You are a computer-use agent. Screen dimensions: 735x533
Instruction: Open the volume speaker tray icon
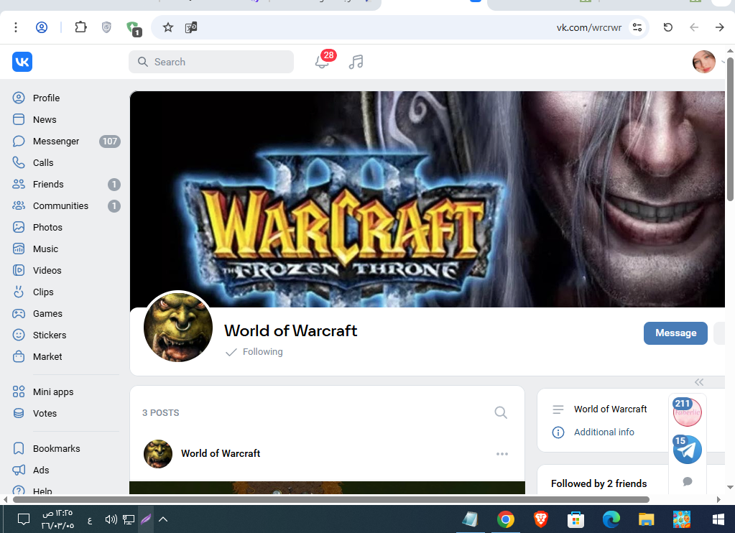tap(111, 519)
